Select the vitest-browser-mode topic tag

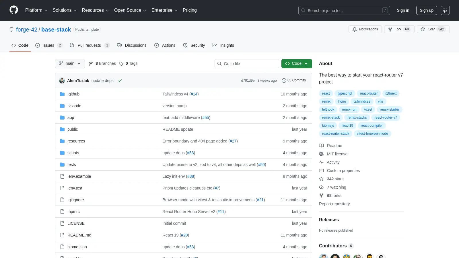pyautogui.click(x=372, y=134)
